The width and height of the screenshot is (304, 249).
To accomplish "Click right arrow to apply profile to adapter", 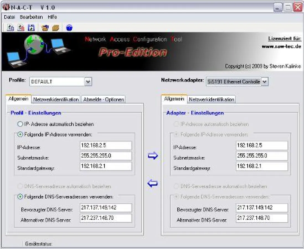I will click(153, 156).
